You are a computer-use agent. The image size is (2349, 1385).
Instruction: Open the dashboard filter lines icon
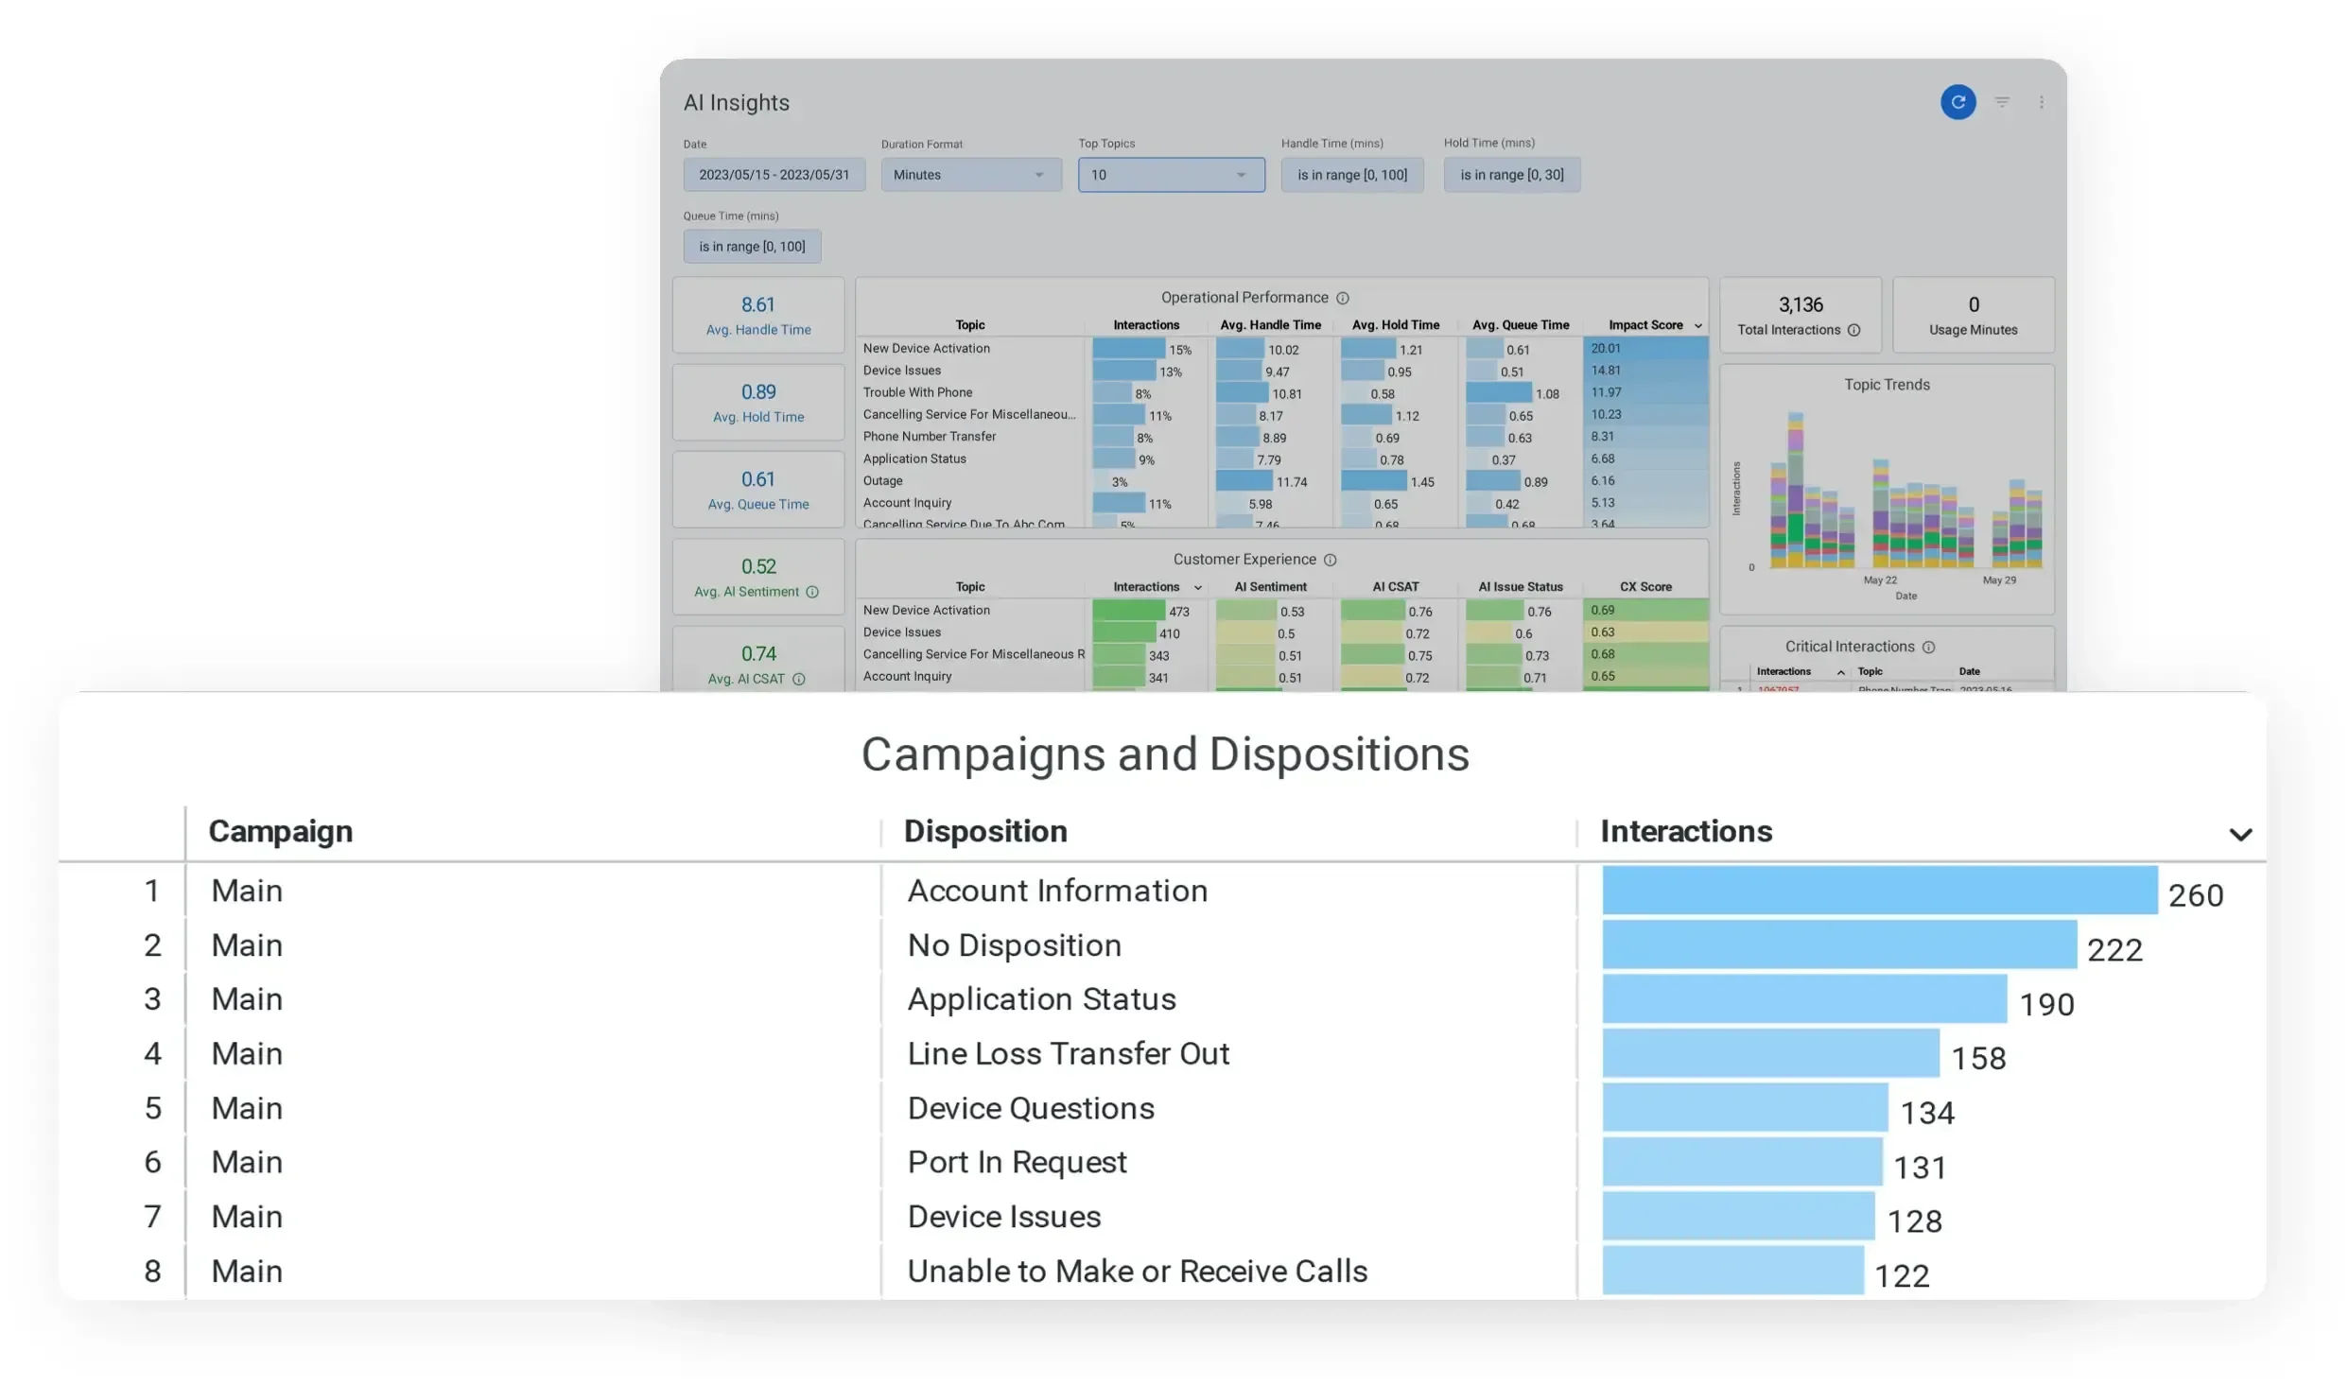[2002, 102]
